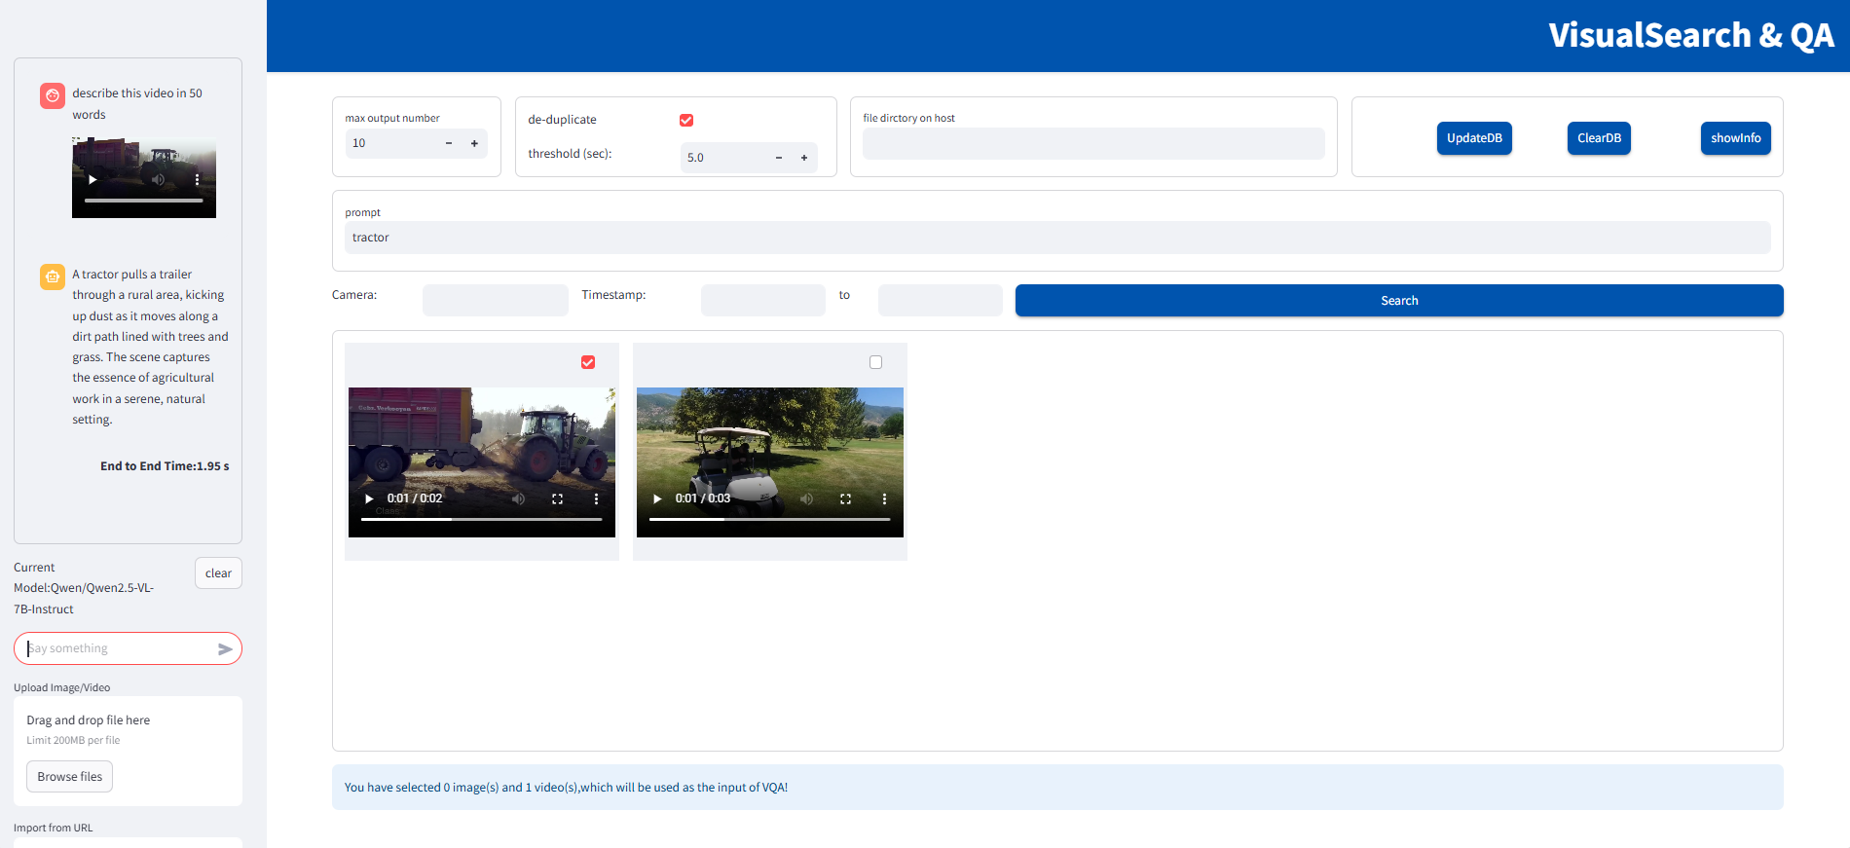Open more options on the tractor video
1850x848 pixels.
[596, 498]
